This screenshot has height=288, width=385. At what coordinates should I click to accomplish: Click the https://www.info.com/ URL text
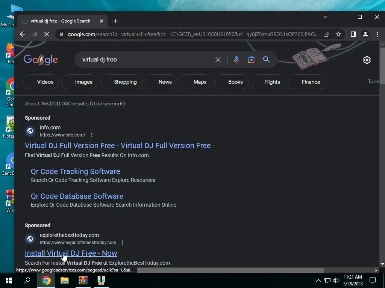click(62, 135)
